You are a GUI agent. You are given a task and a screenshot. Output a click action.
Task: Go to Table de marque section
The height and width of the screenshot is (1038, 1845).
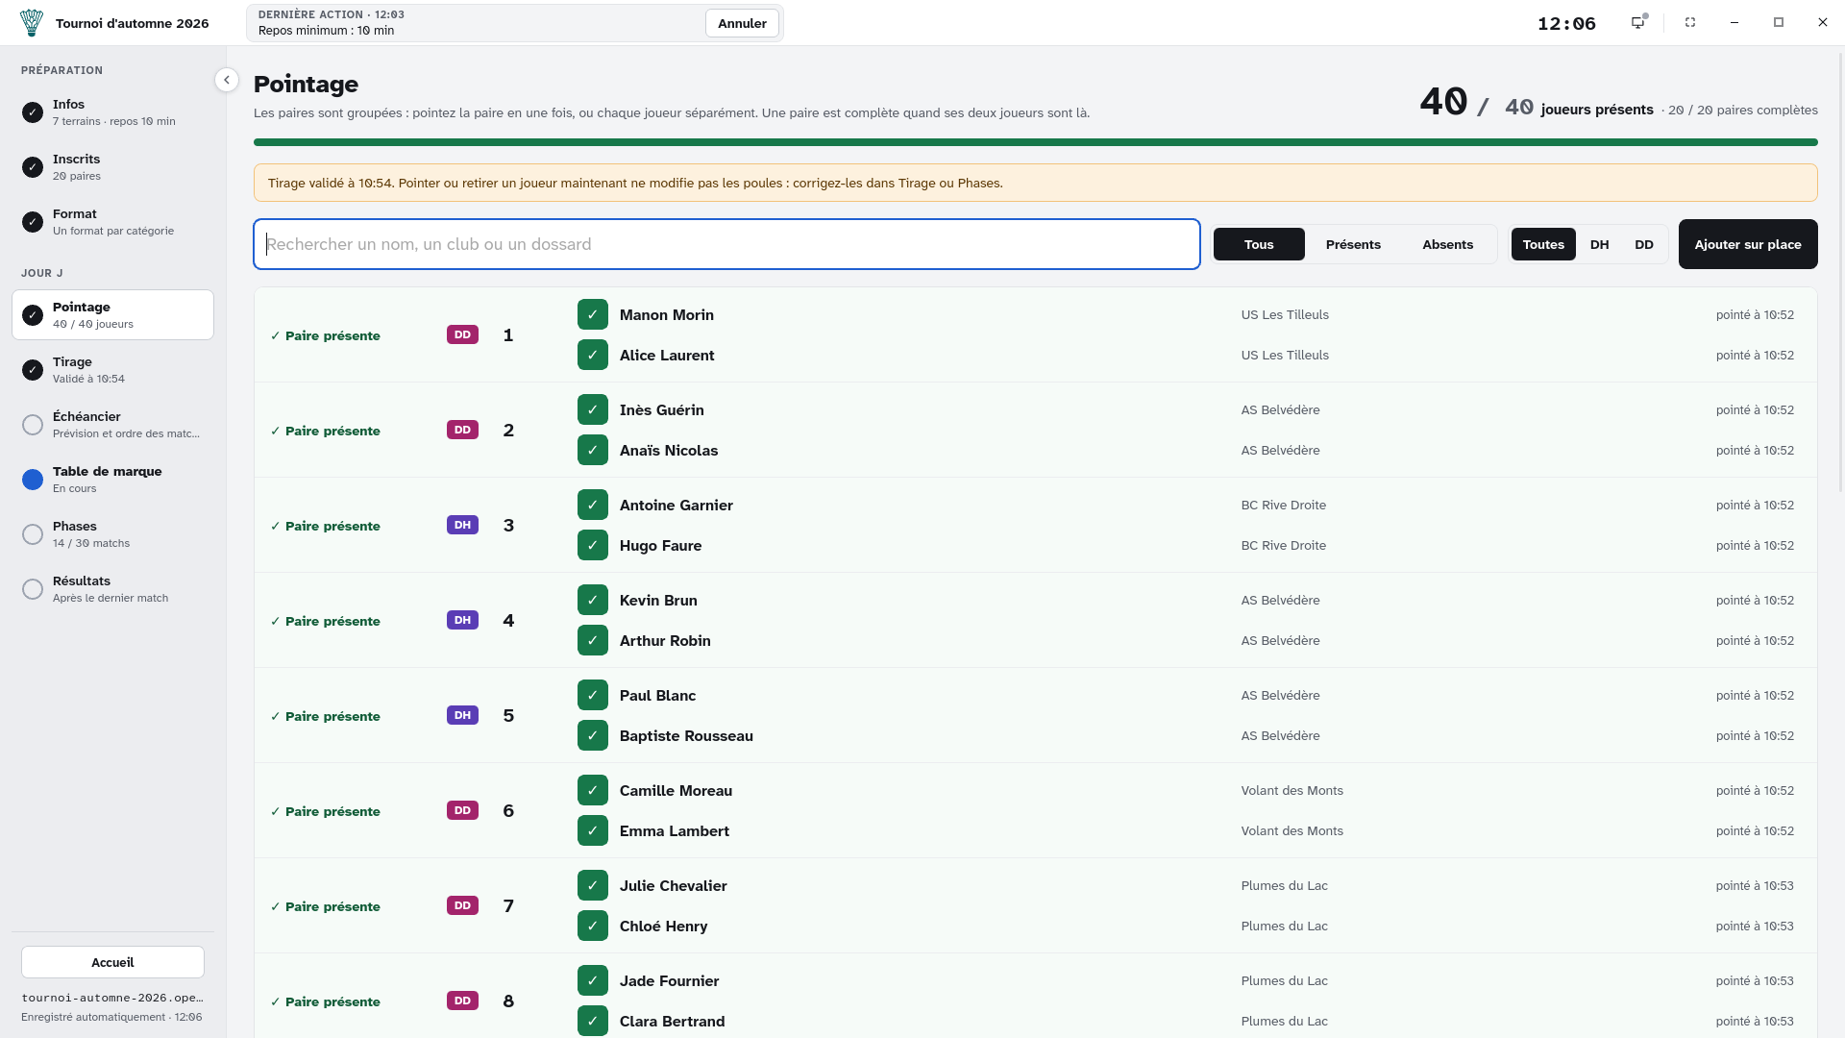click(112, 480)
